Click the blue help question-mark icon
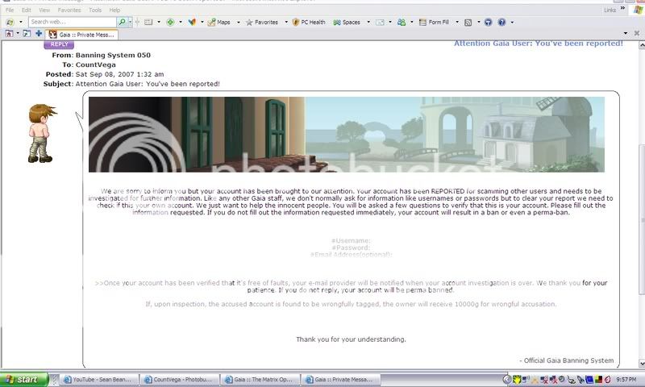The image size is (645, 387). [501, 23]
